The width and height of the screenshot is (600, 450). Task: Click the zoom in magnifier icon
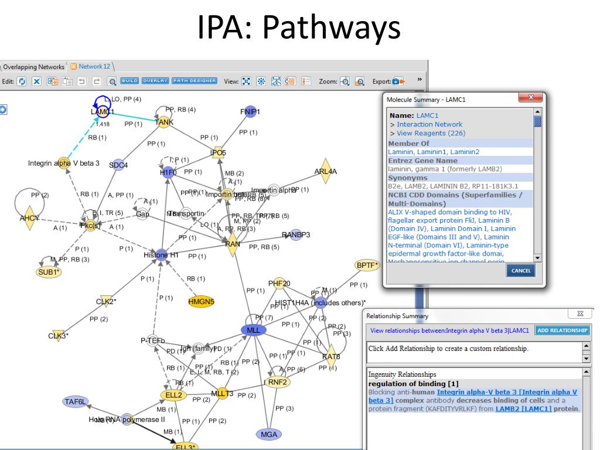pos(345,81)
